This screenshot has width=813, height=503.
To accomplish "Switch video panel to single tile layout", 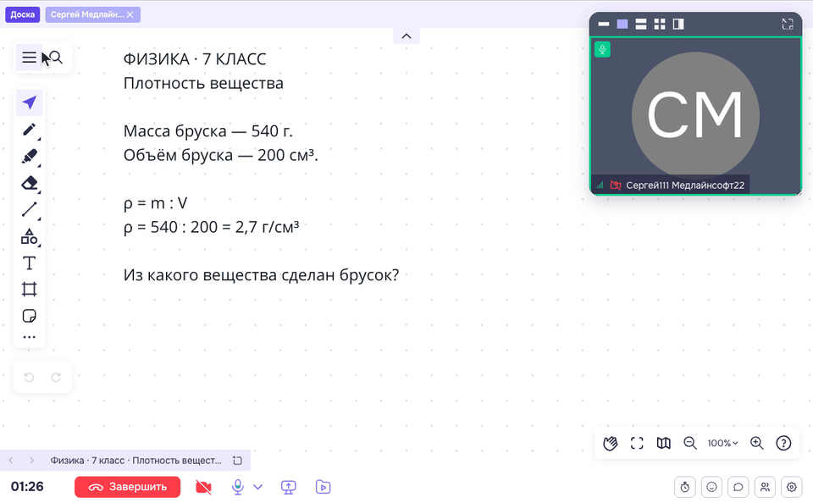I will (x=622, y=24).
